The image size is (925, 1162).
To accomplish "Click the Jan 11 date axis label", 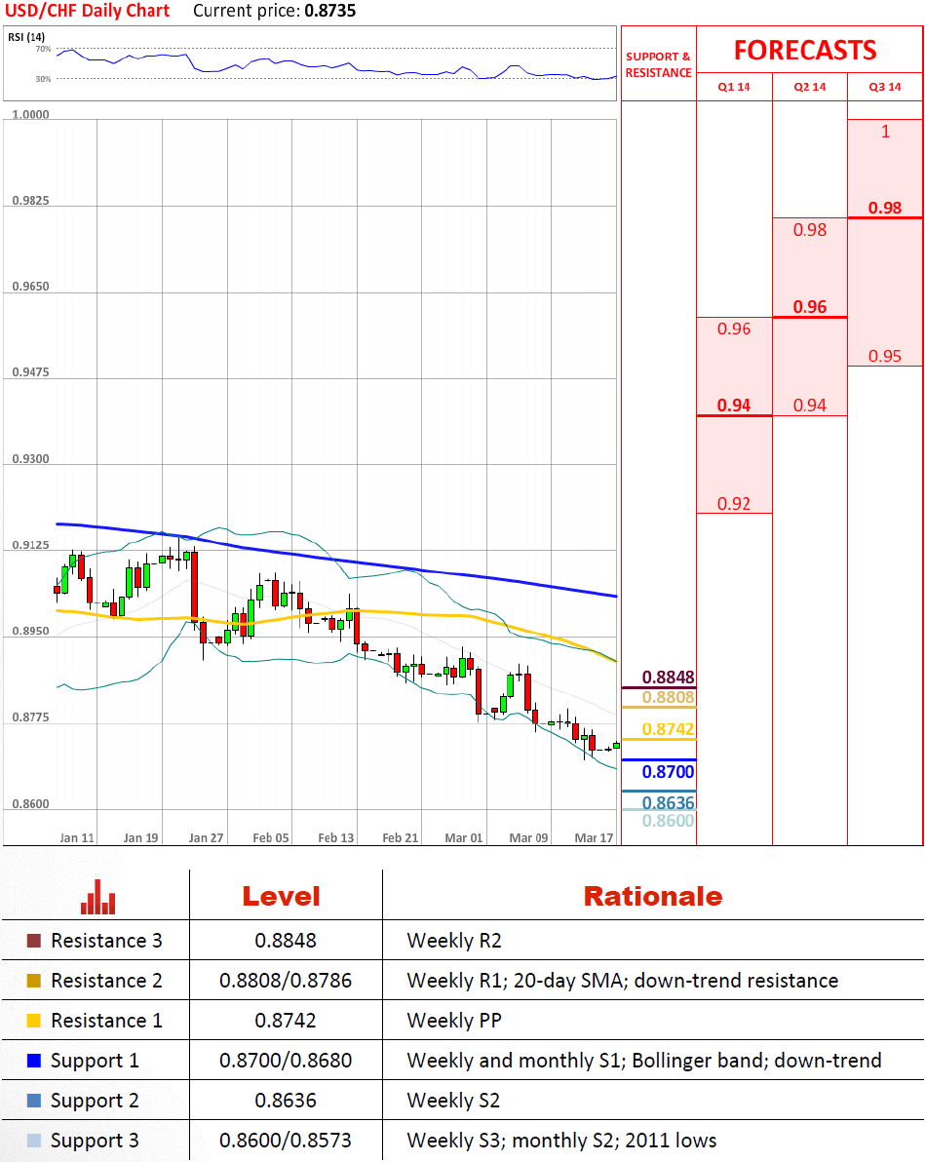I will (77, 838).
